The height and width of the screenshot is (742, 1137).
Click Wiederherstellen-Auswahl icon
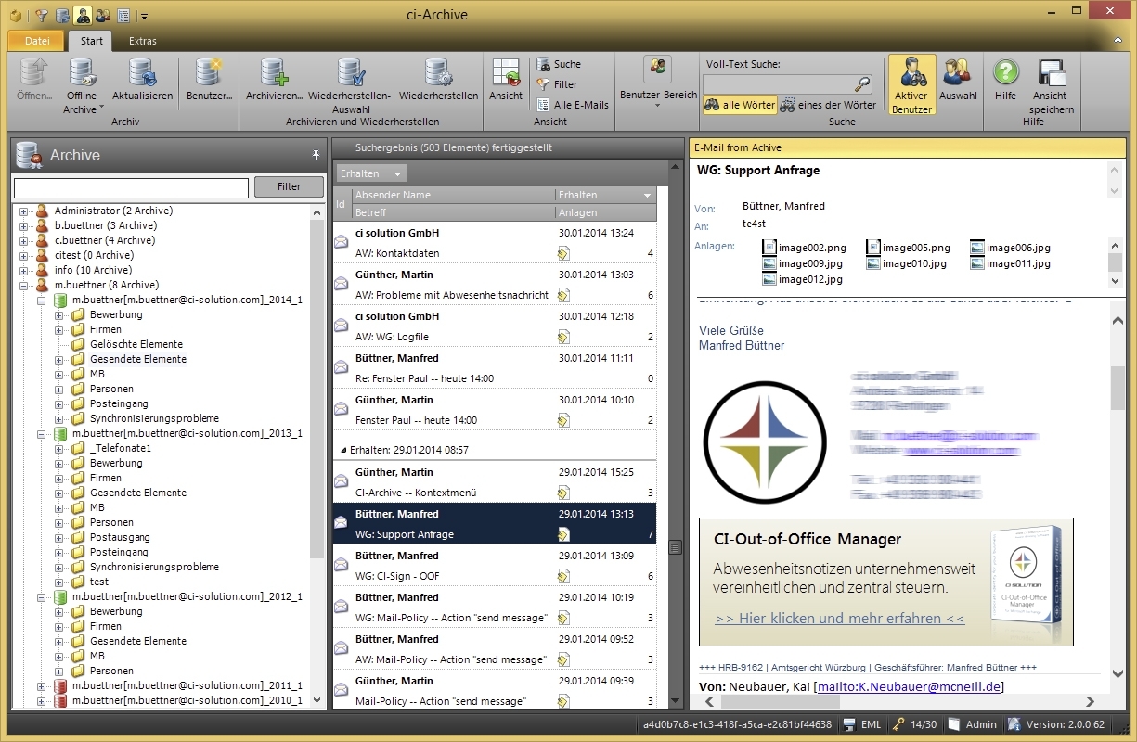click(x=350, y=74)
